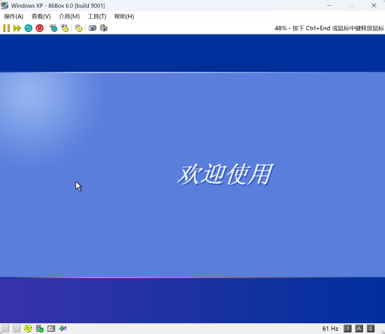
Task: Click the clipboard-and-camera copy screenshot icon
Action: pos(104,28)
